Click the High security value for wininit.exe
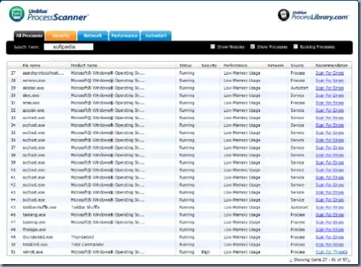 [206, 252]
